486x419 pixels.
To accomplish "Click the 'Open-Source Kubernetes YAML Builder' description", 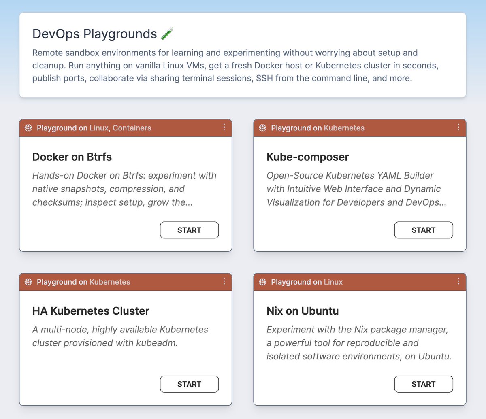I will coord(356,189).
